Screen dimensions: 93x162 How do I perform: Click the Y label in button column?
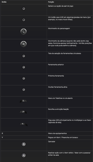2,138
